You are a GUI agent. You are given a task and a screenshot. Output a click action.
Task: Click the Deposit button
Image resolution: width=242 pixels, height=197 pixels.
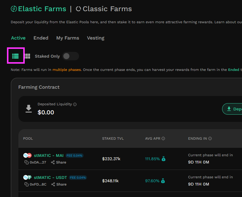(x=232, y=109)
